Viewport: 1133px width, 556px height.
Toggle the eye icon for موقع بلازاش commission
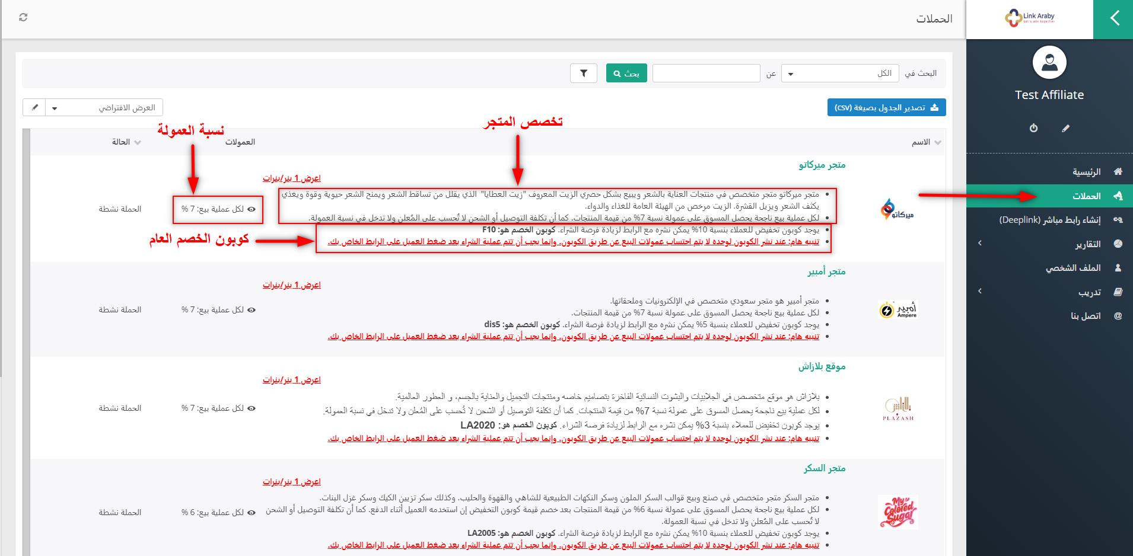pyautogui.click(x=252, y=408)
